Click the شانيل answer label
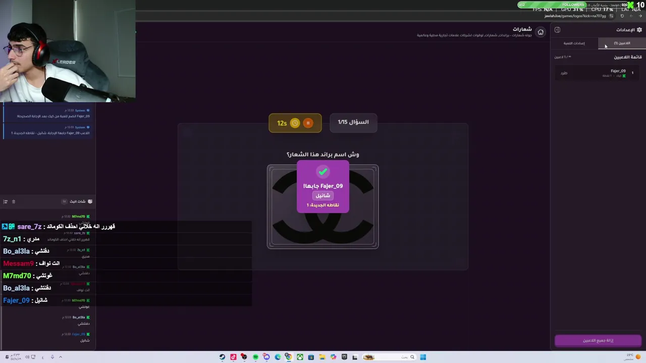646x363 pixels. click(323, 196)
